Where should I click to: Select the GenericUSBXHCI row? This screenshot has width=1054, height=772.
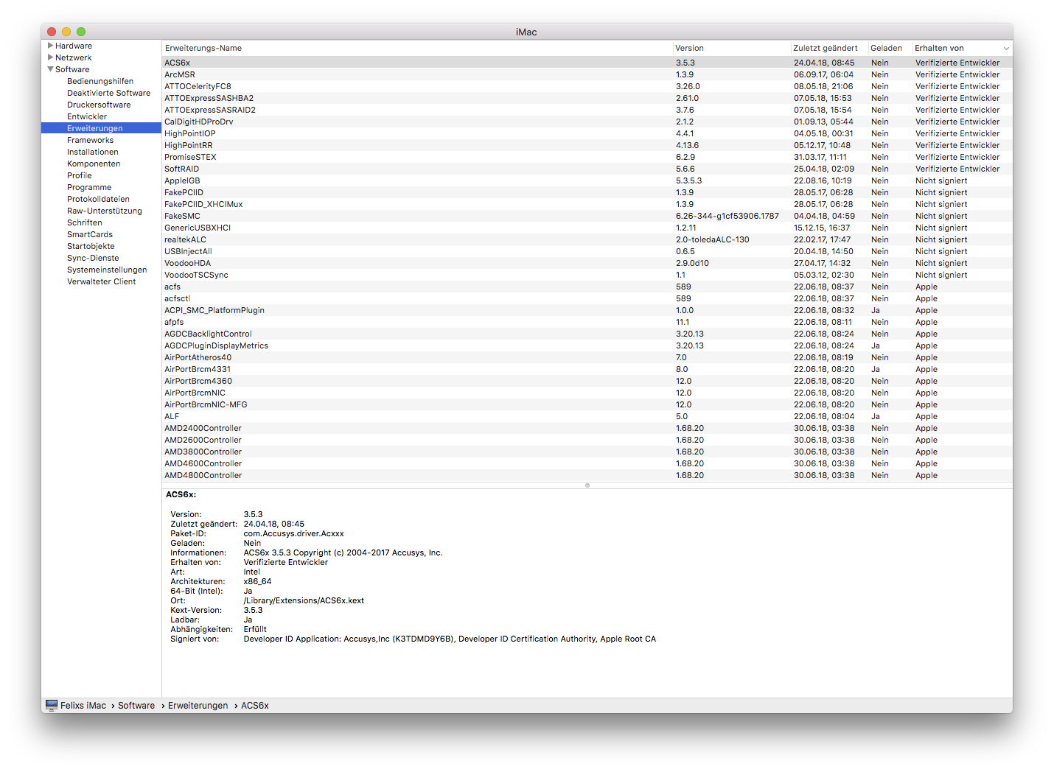(587, 228)
